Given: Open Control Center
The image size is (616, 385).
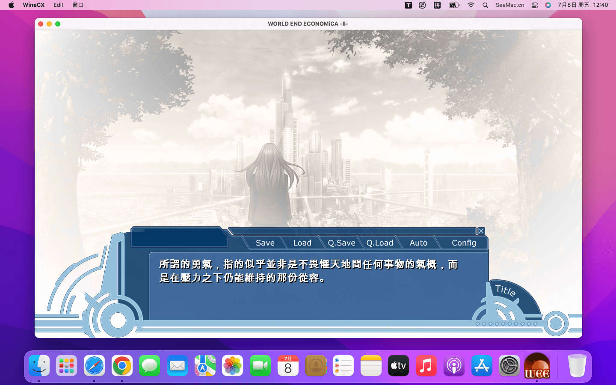Looking at the screenshot, I should point(535,5).
